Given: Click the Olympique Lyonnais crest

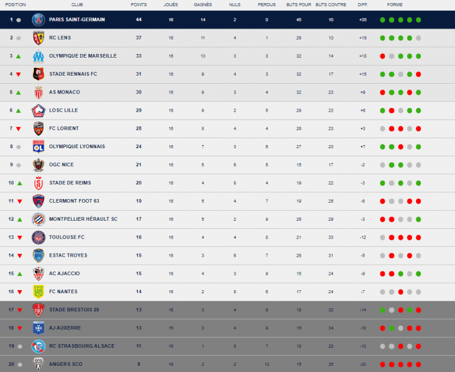Looking at the screenshot, I should [x=38, y=147].
